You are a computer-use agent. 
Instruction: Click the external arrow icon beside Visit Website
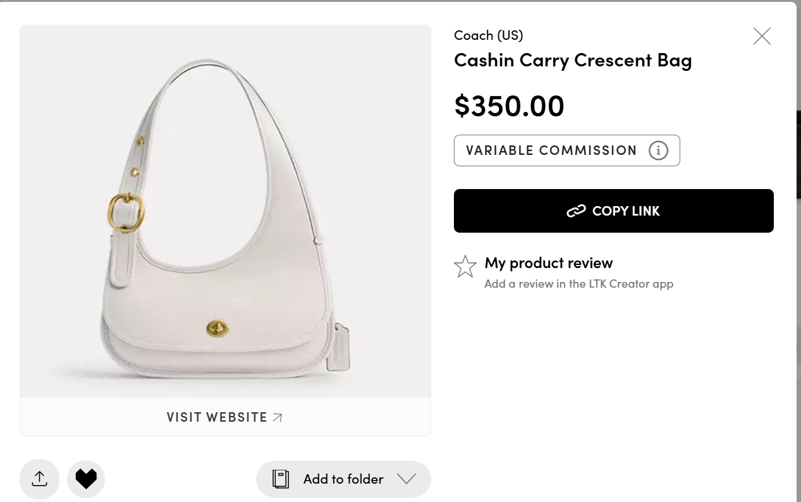tap(277, 417)
